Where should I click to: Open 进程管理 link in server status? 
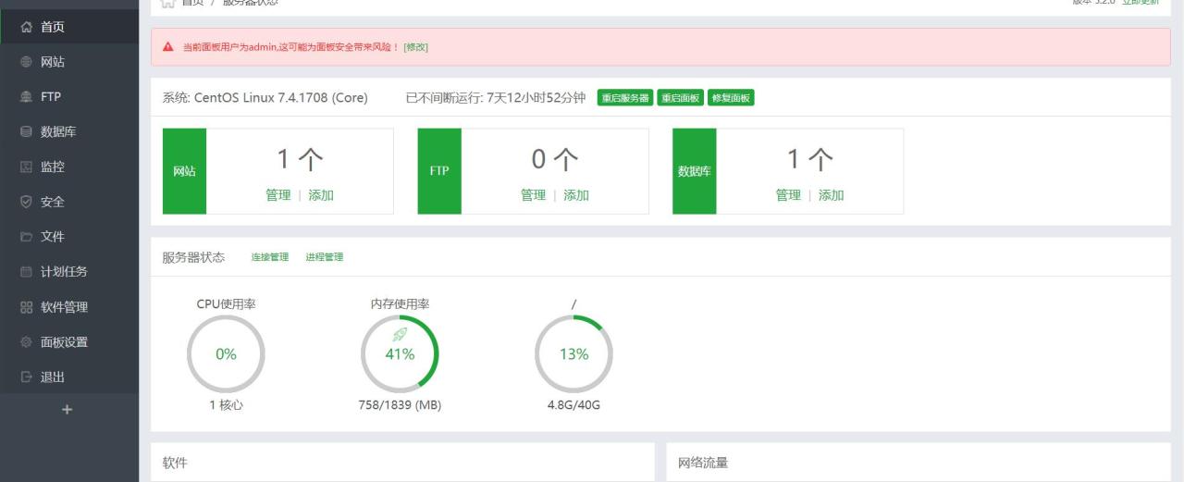coord(324,257)
